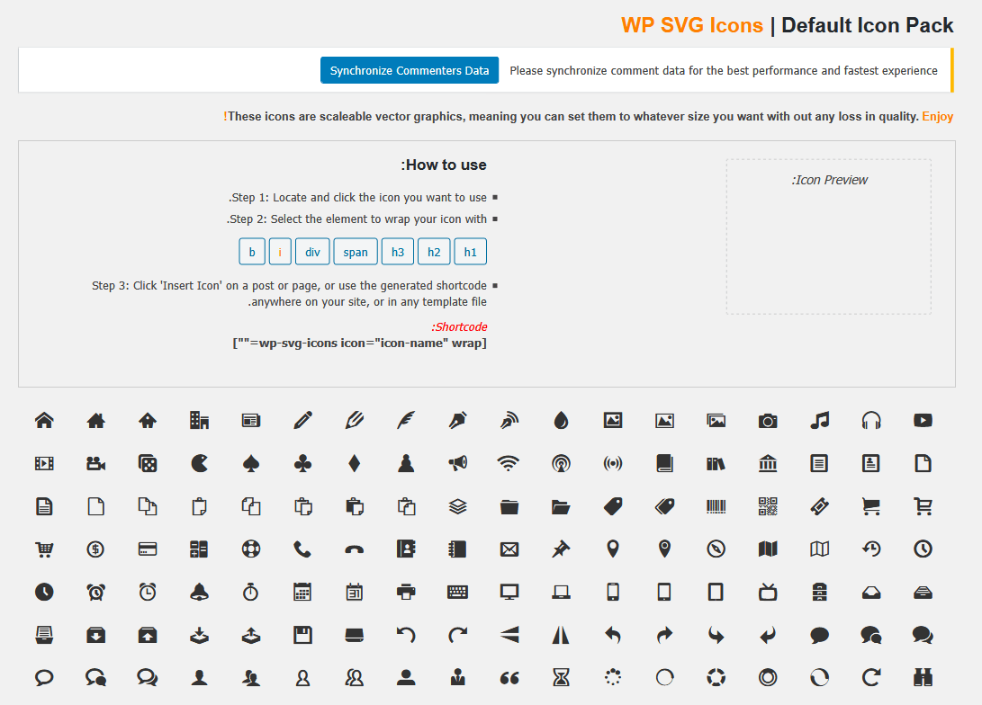This screenshot has width=982, height=705.
Task: Select the feather quill icon
Action: click(406, 420)
